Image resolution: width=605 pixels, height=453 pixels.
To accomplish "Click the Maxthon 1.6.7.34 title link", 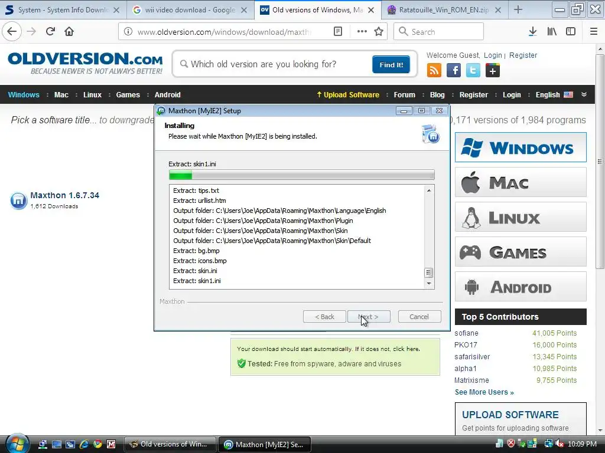I will [x=65, y=195].
